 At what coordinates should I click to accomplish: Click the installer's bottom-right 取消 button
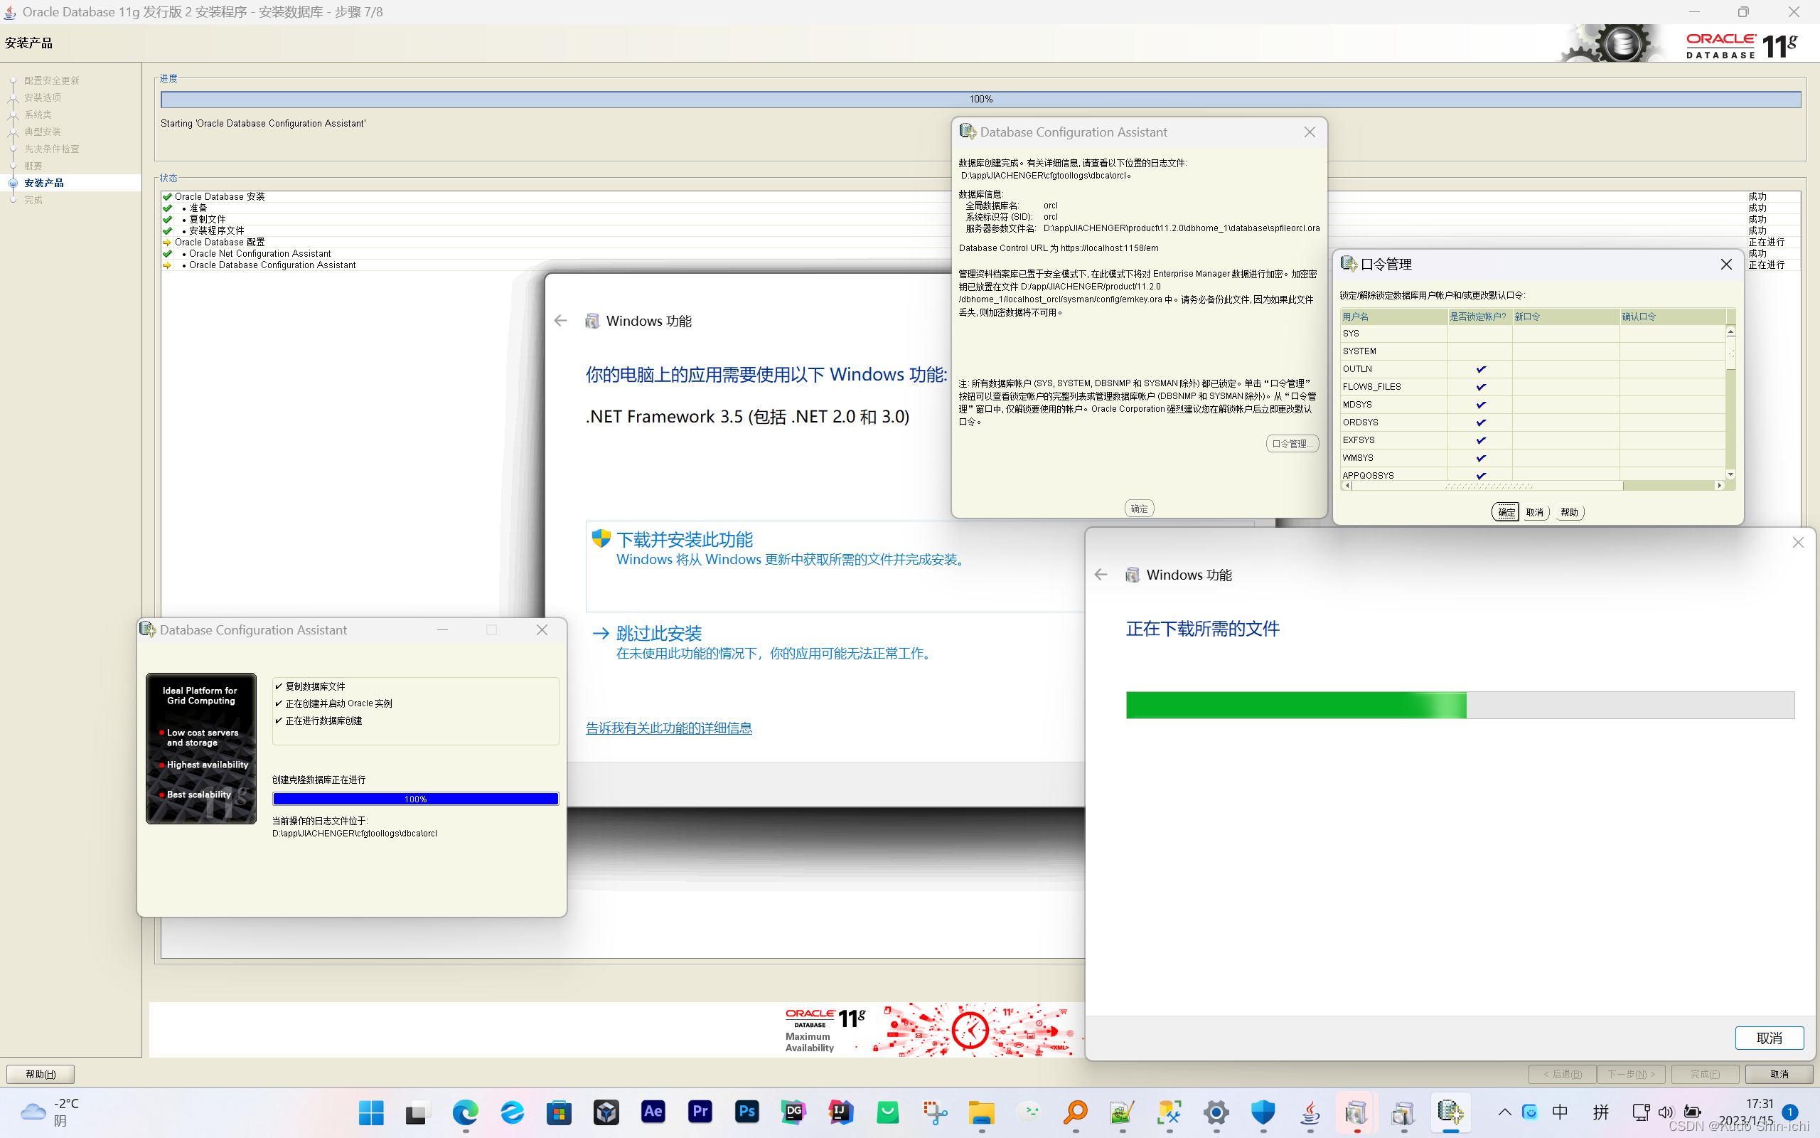(x=1779, y=1074)
